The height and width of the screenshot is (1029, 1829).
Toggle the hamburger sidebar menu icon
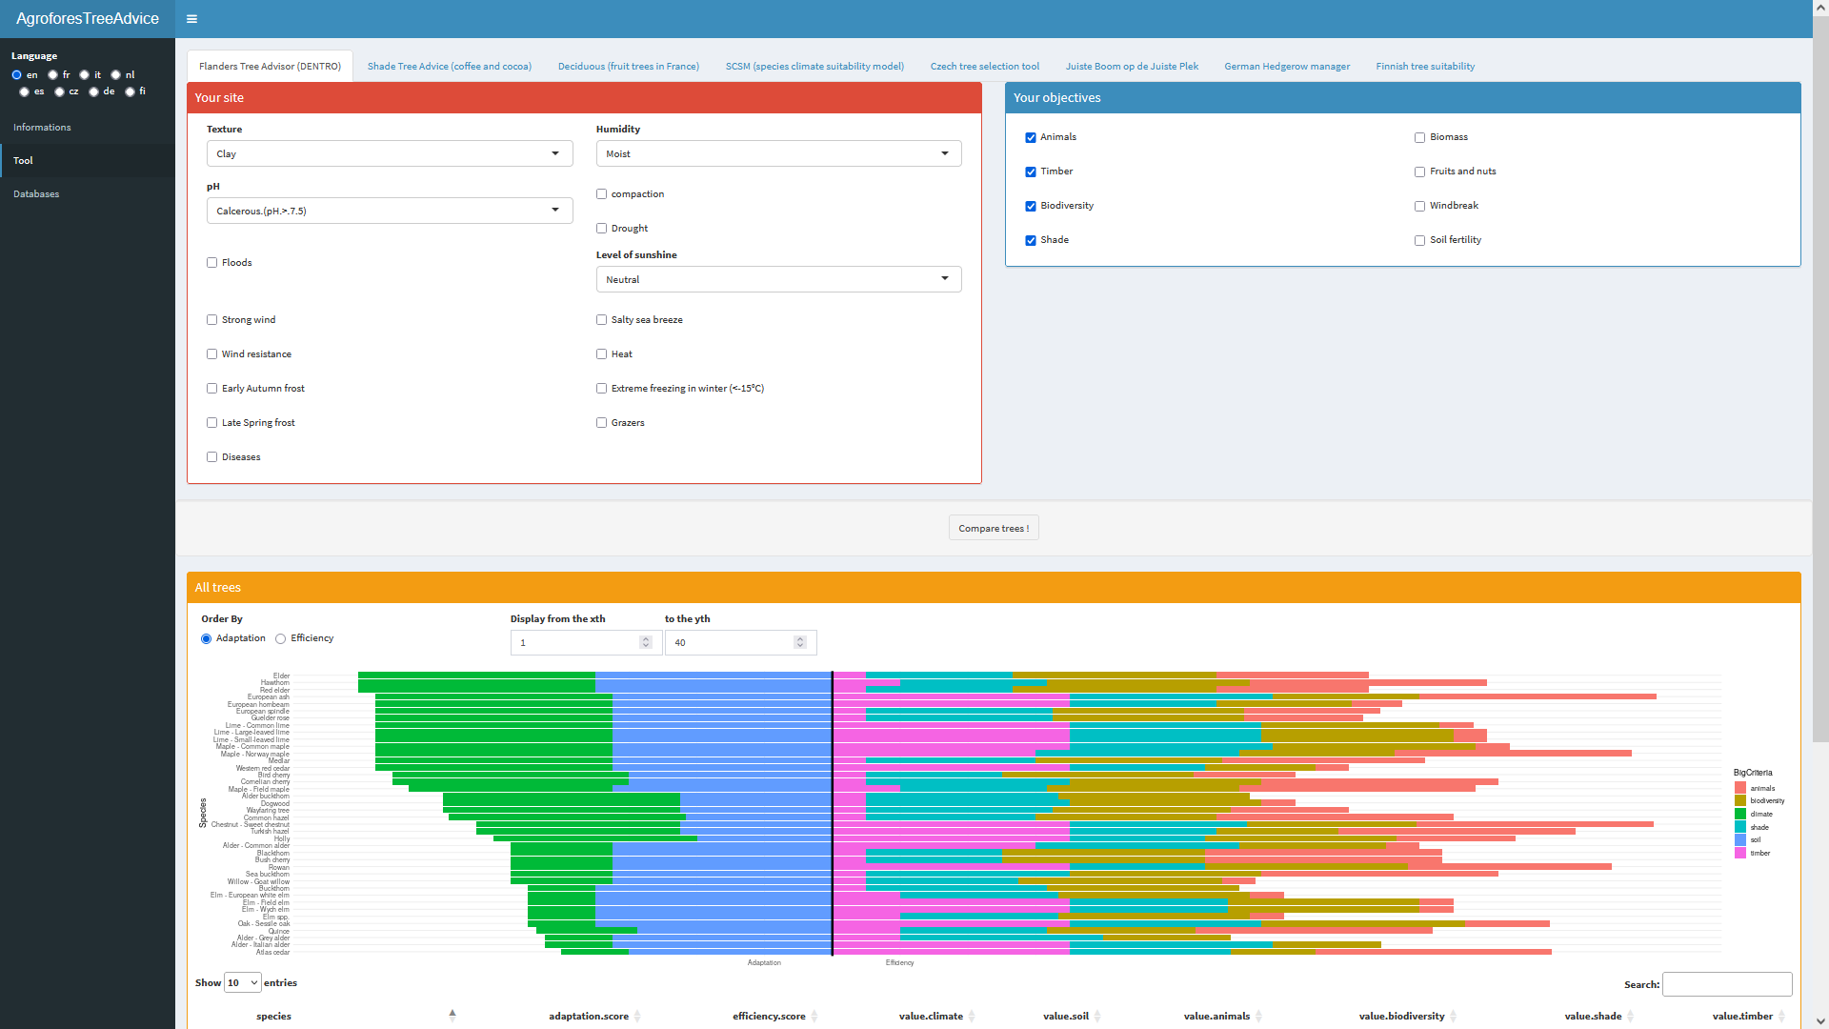point(191,19)
